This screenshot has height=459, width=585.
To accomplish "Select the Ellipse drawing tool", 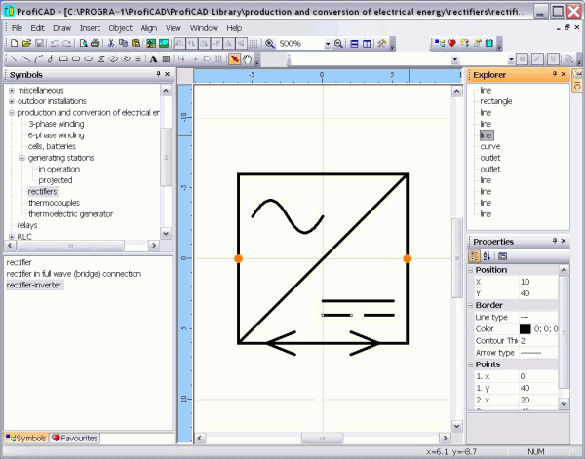I will point(89,58).
